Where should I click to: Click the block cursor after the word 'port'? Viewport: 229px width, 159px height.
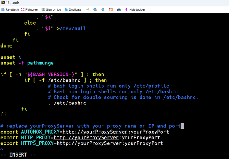182,126
